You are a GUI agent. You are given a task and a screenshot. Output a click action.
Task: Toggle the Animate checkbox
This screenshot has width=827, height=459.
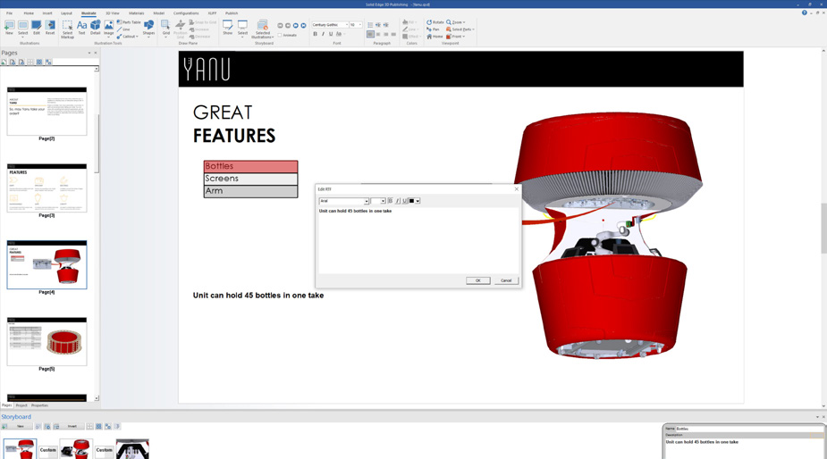coord(288,36)
